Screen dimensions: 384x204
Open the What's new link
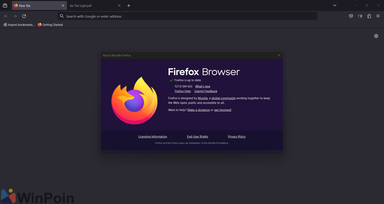[x=202, y=86]
